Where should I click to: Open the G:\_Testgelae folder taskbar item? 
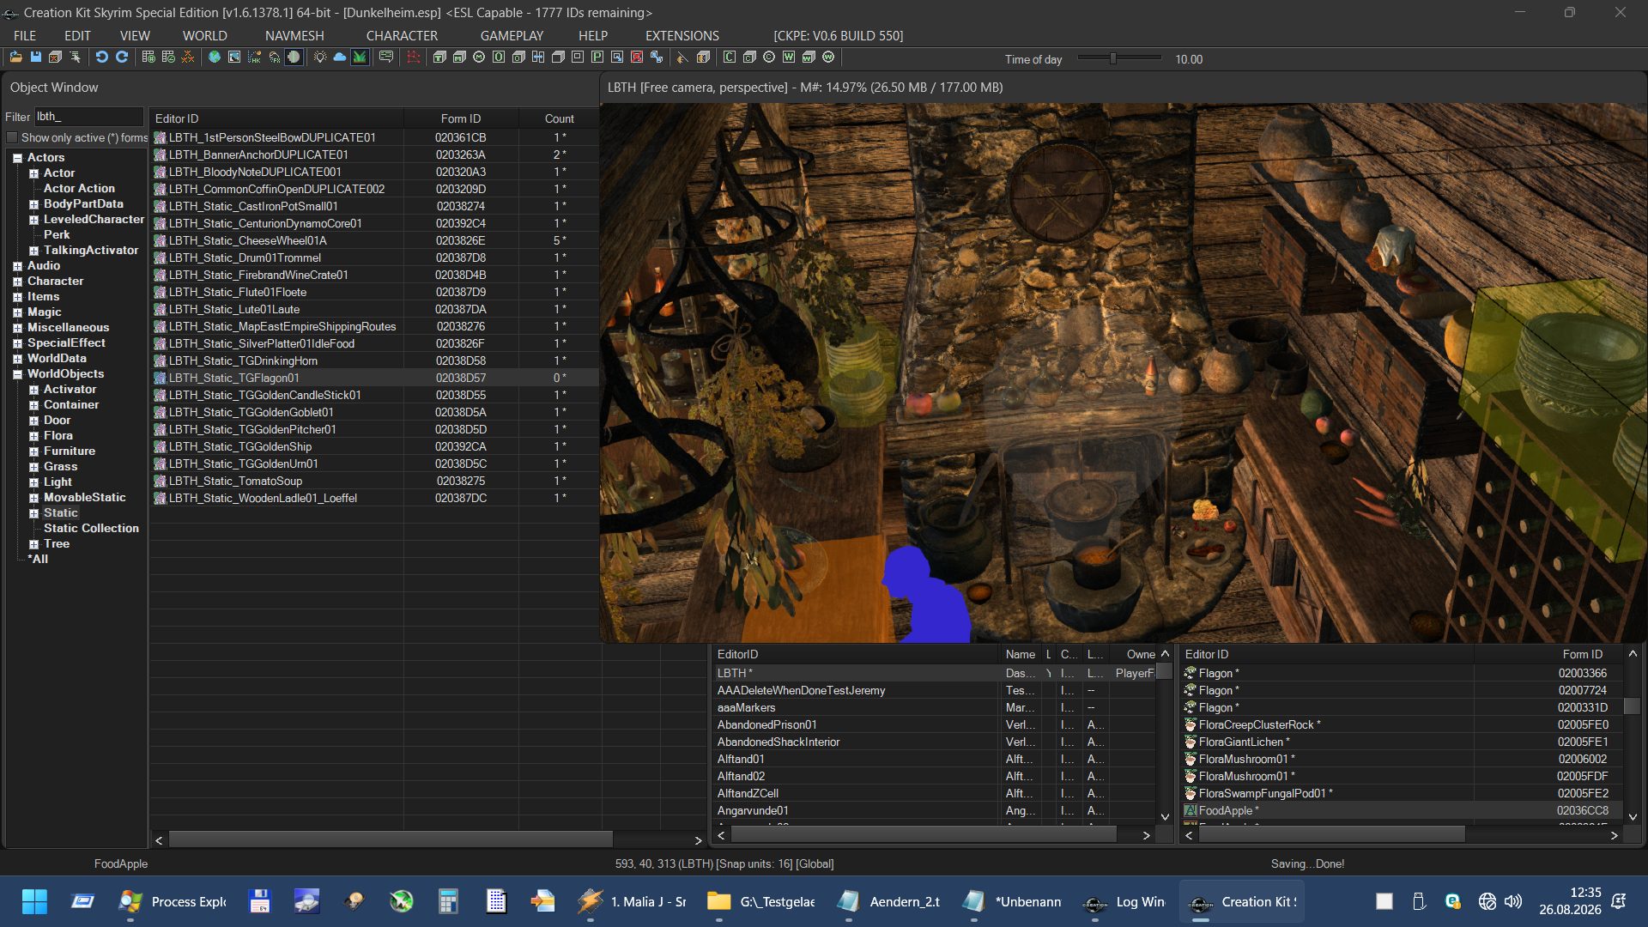(x=760, y=901)
